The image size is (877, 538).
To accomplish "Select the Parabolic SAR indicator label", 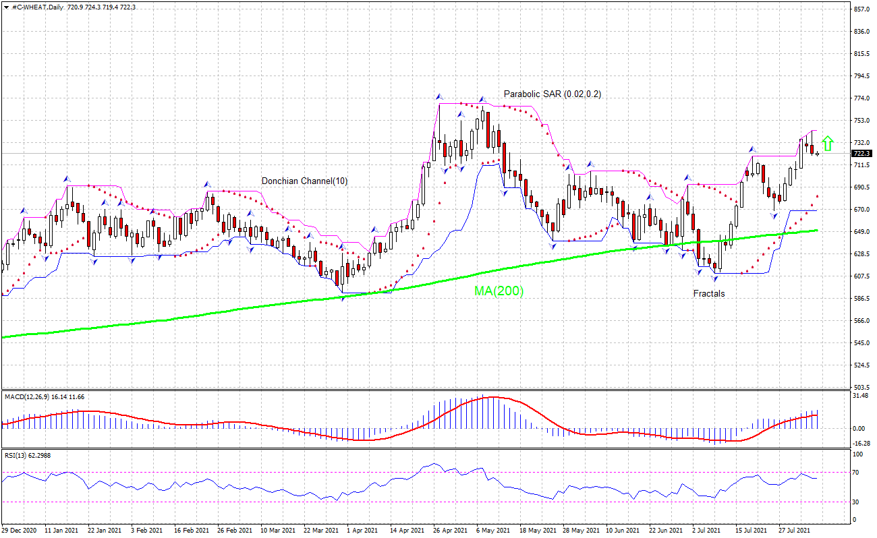I will [552, 94].
